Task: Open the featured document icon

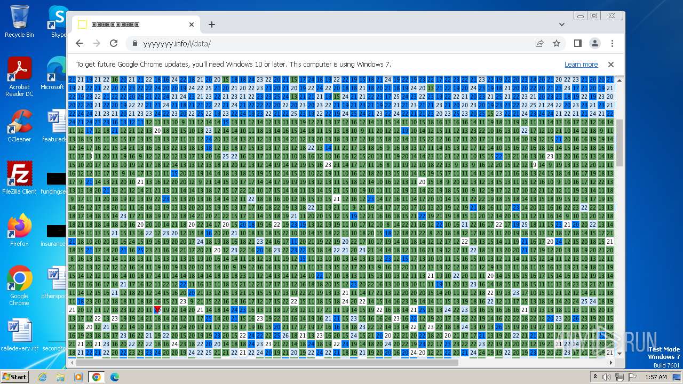Action: pos(55,126)
